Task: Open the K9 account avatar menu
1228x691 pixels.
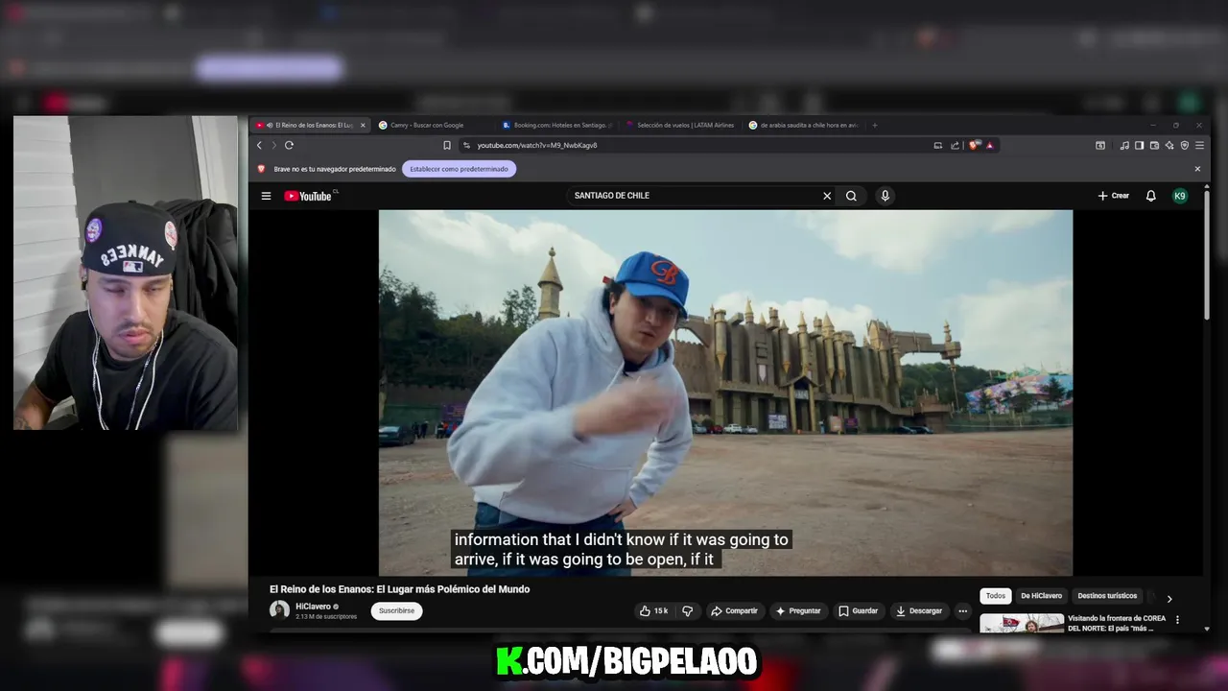Action: click(1180, 196)
